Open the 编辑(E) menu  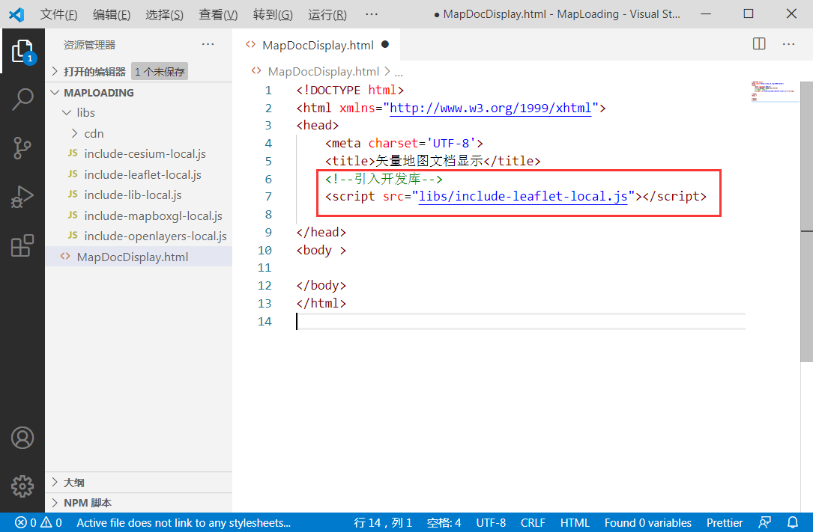click(112, 14)
